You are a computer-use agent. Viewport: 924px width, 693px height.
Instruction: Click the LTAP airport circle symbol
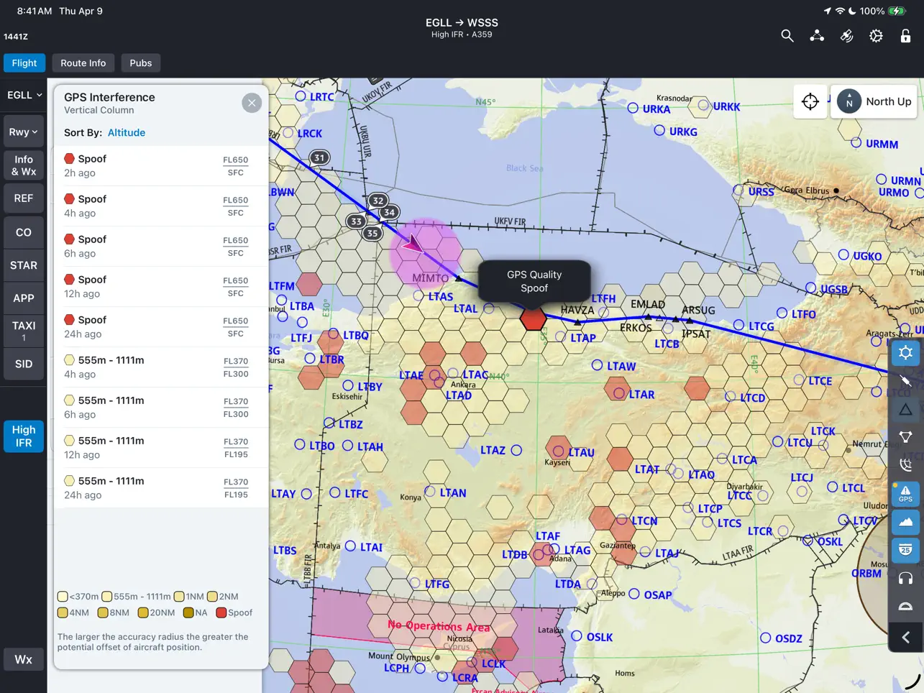click(561, 336)
